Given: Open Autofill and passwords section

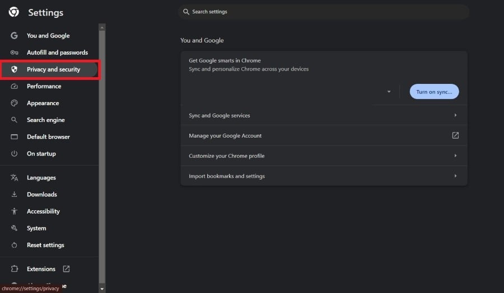Looking at the screenshot, I should coord(49,53).
